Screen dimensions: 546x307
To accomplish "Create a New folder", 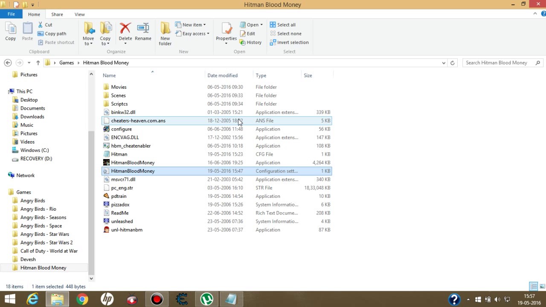I will pyautogui.click(x=165, y=33).
